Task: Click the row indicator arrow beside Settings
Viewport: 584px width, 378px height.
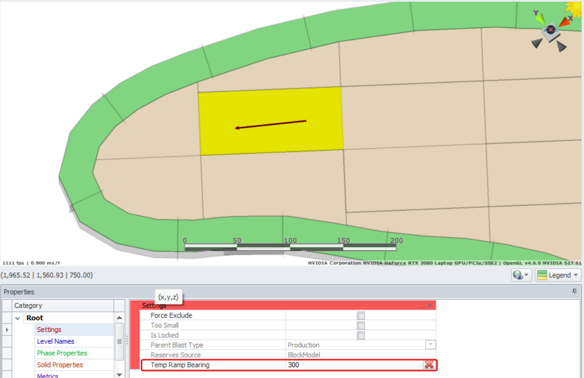Action: (x=7, y=330)
